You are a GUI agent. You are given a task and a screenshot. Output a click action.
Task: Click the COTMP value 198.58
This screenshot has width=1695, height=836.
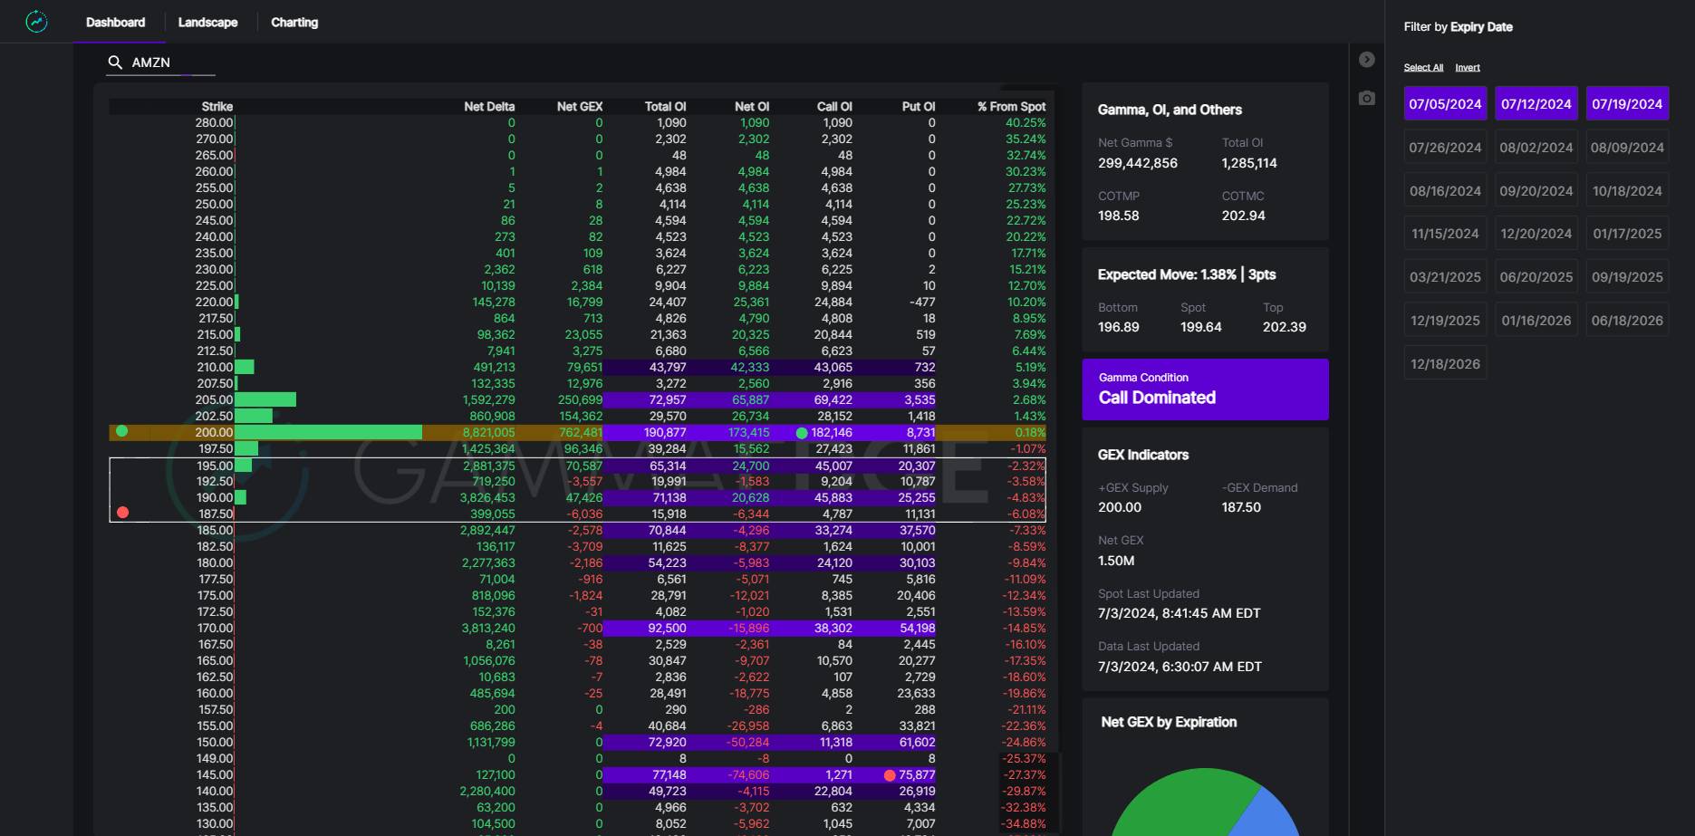[x=1119, y=216]
